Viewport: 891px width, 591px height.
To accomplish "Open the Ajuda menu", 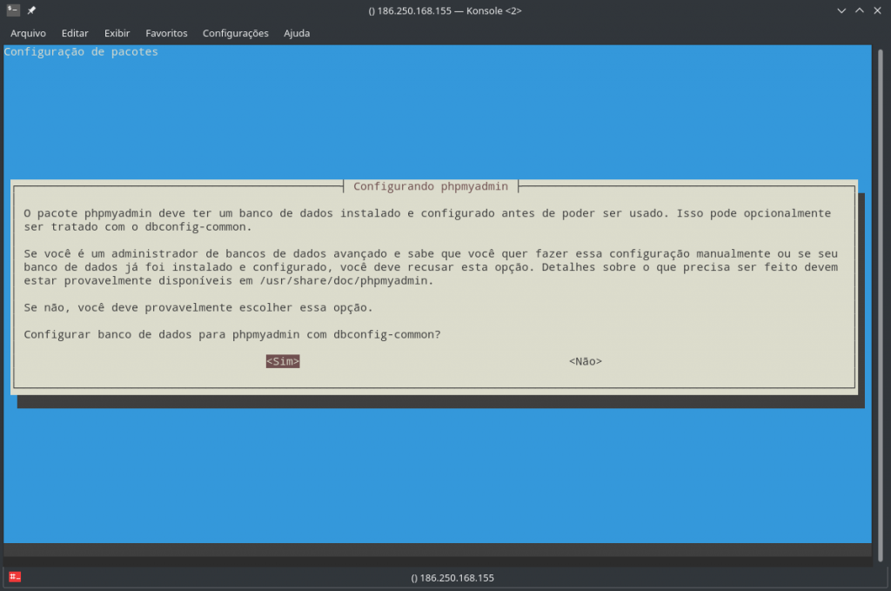I will tap(297, 33).
